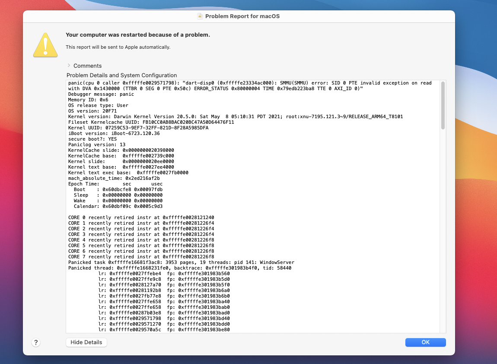The width and height of the screenshot is (497, 364).
Task: Click the backtrace line 'lr: 0xfffffe0027ffe9c8'
Action: 164,279
